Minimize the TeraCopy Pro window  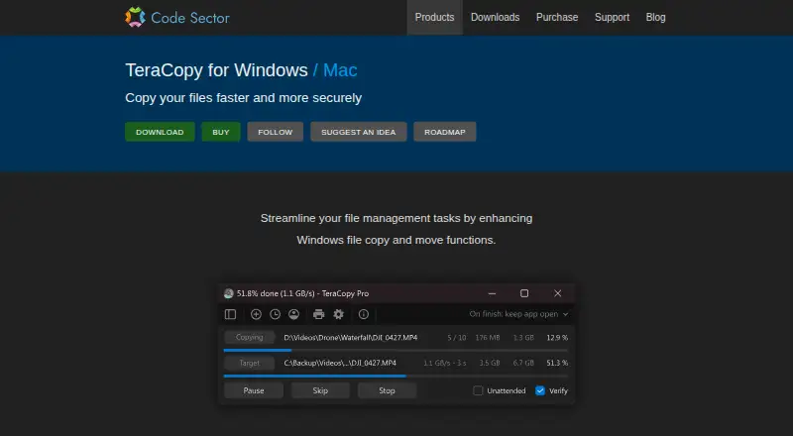(492, 293)
